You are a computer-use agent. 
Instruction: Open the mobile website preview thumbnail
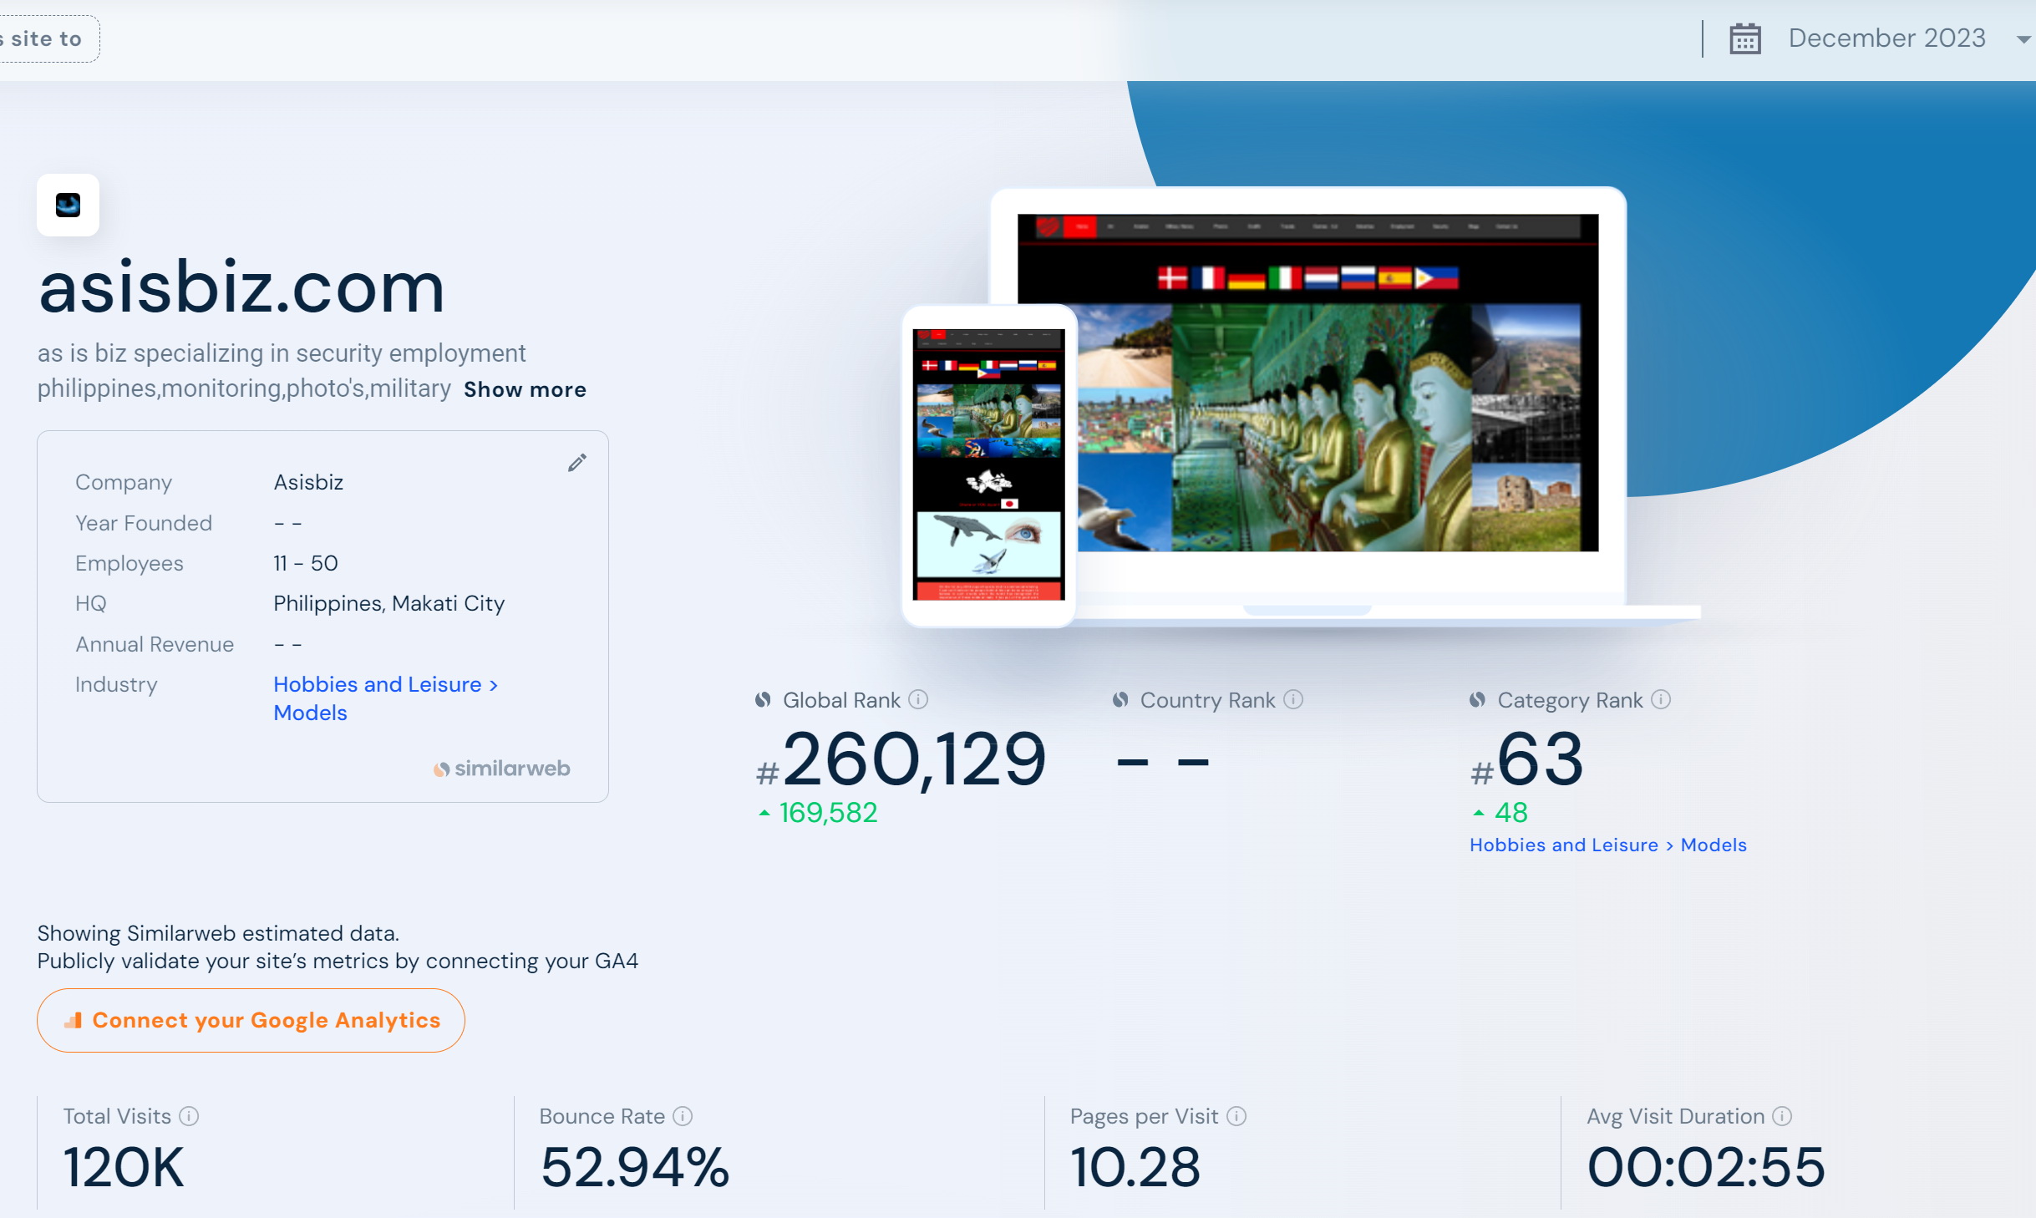[x=988, y=464]
